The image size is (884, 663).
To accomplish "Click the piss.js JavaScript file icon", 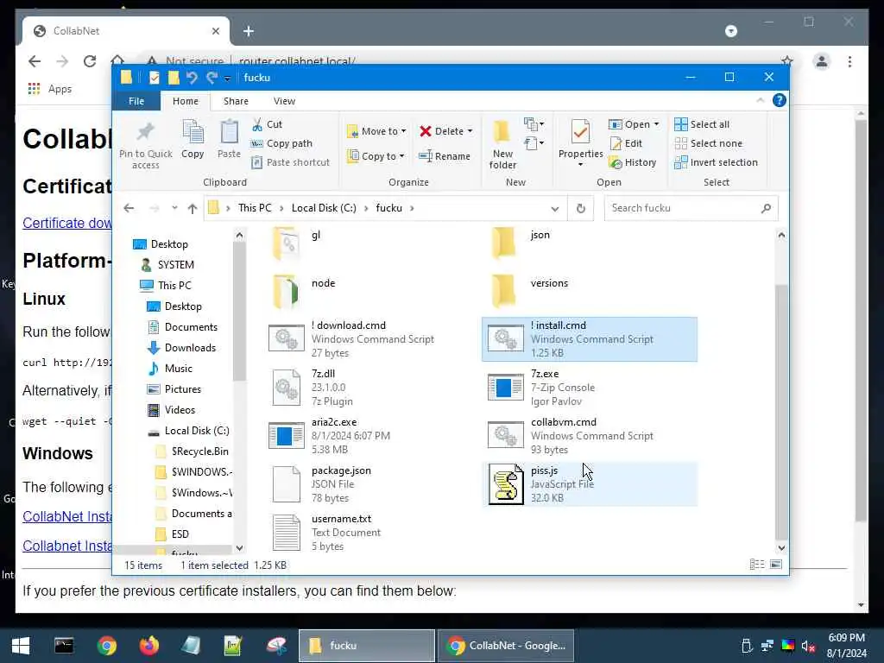I will (505, 483).
